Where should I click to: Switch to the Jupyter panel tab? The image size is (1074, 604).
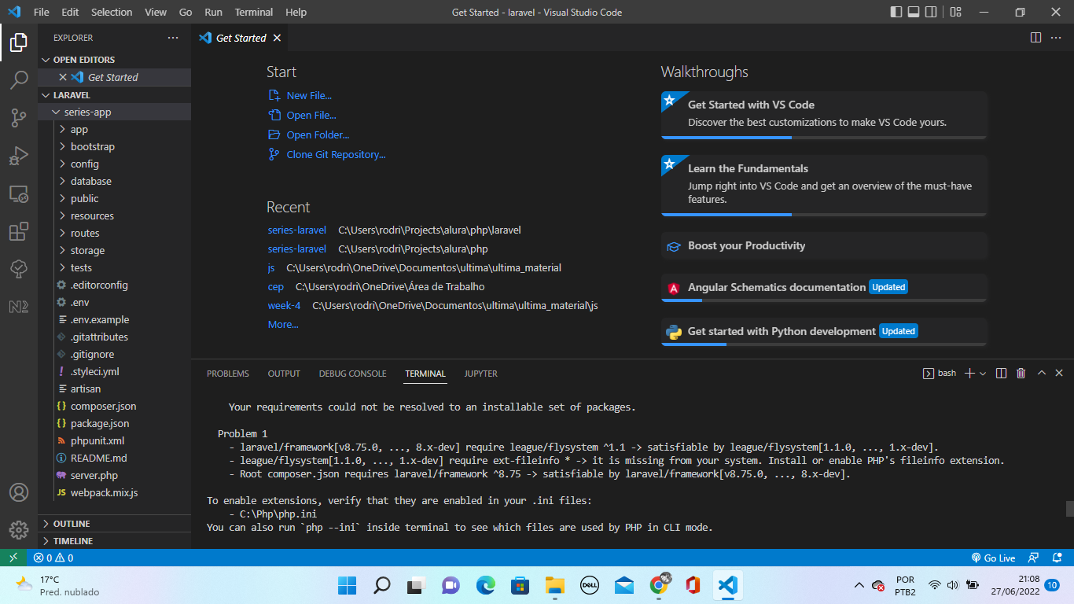tap(480, 374)
